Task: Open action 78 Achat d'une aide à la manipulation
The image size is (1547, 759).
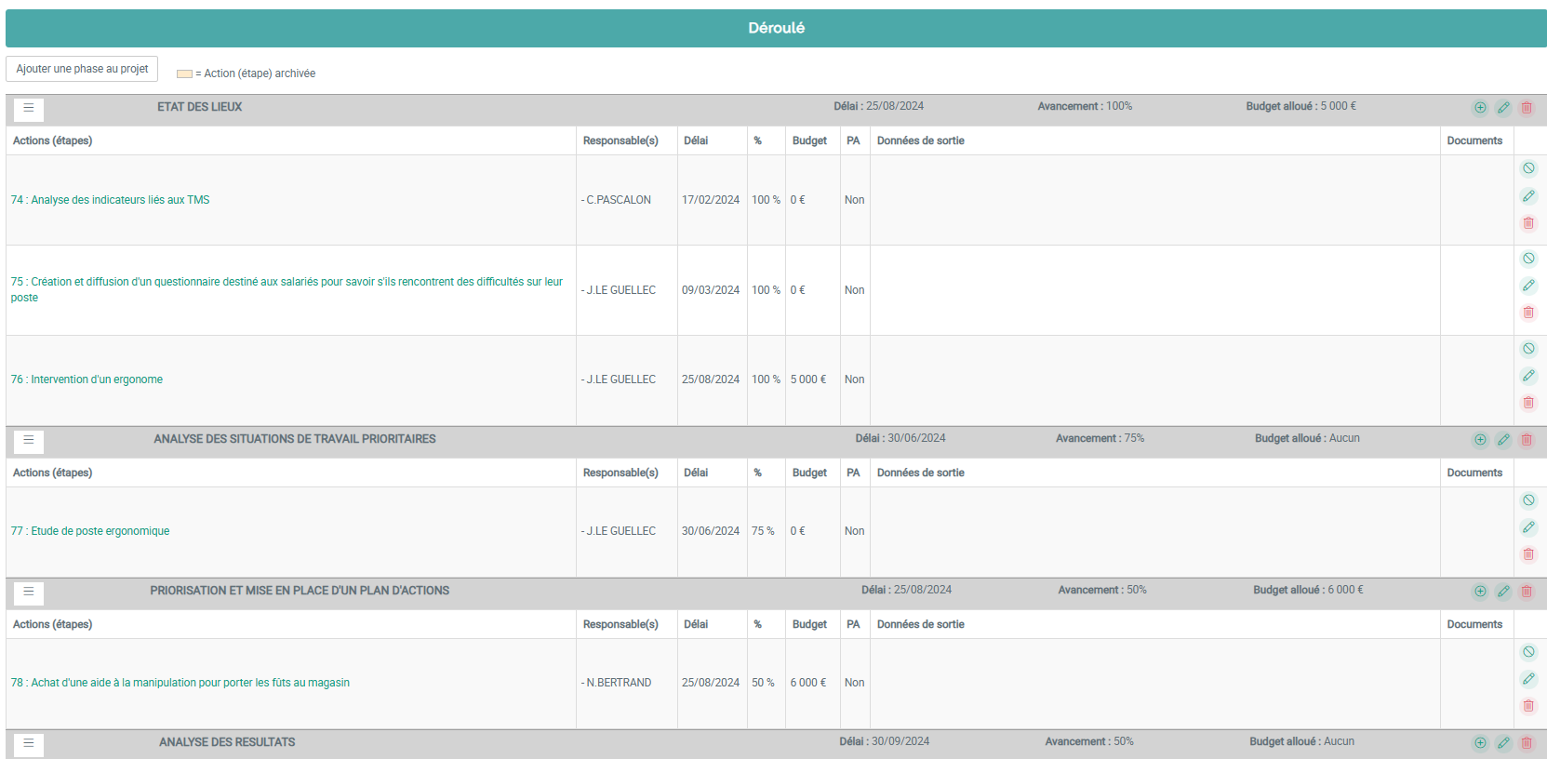Action: tap(180, 683)
